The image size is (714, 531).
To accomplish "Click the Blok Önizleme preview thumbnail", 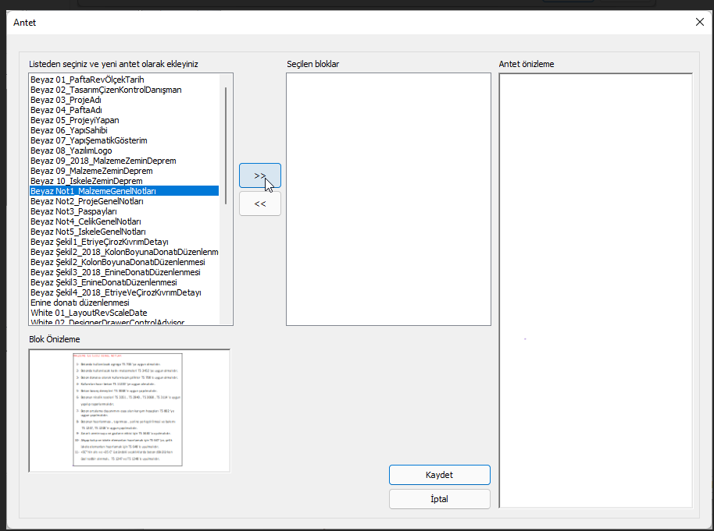I will pyautogui.click(x=130, y=410).
